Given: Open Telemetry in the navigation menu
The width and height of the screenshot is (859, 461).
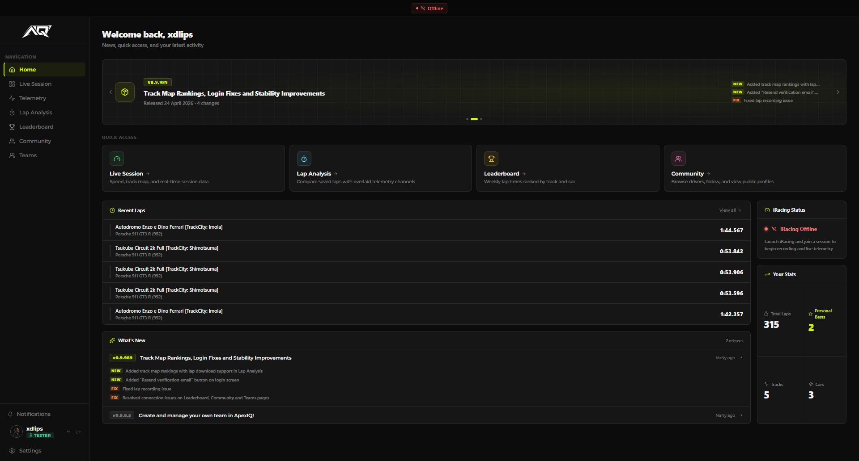Looking at the screenshot, I should click(x=44, y=98).
